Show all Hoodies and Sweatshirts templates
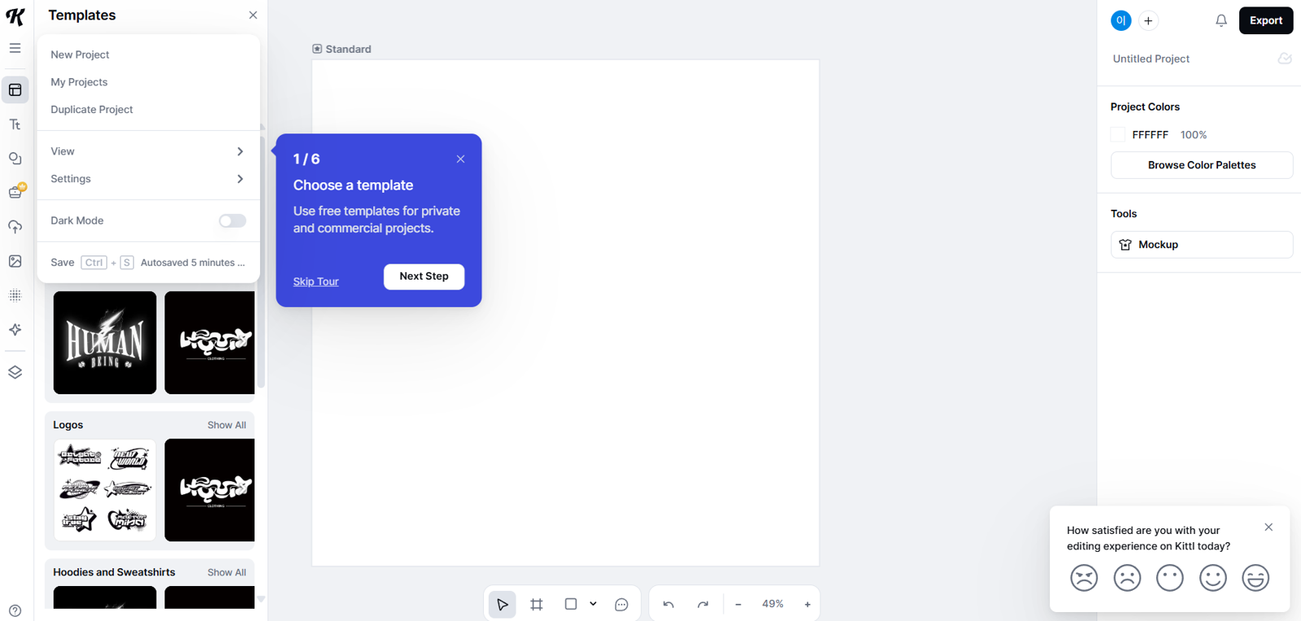The image size is (1301, 621). [226, 572]
